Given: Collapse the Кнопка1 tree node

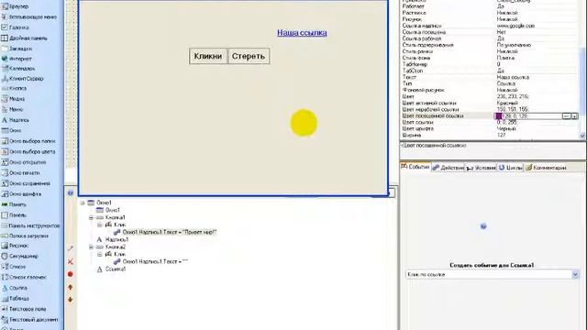Looking at the screenshot, I should click(91, 217).
